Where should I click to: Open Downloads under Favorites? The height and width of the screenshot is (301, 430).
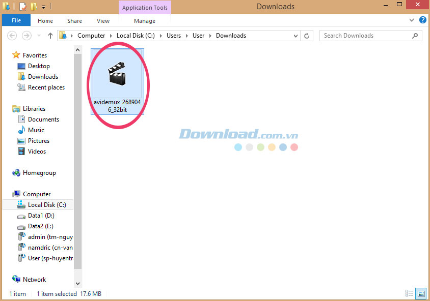(43, 77)
